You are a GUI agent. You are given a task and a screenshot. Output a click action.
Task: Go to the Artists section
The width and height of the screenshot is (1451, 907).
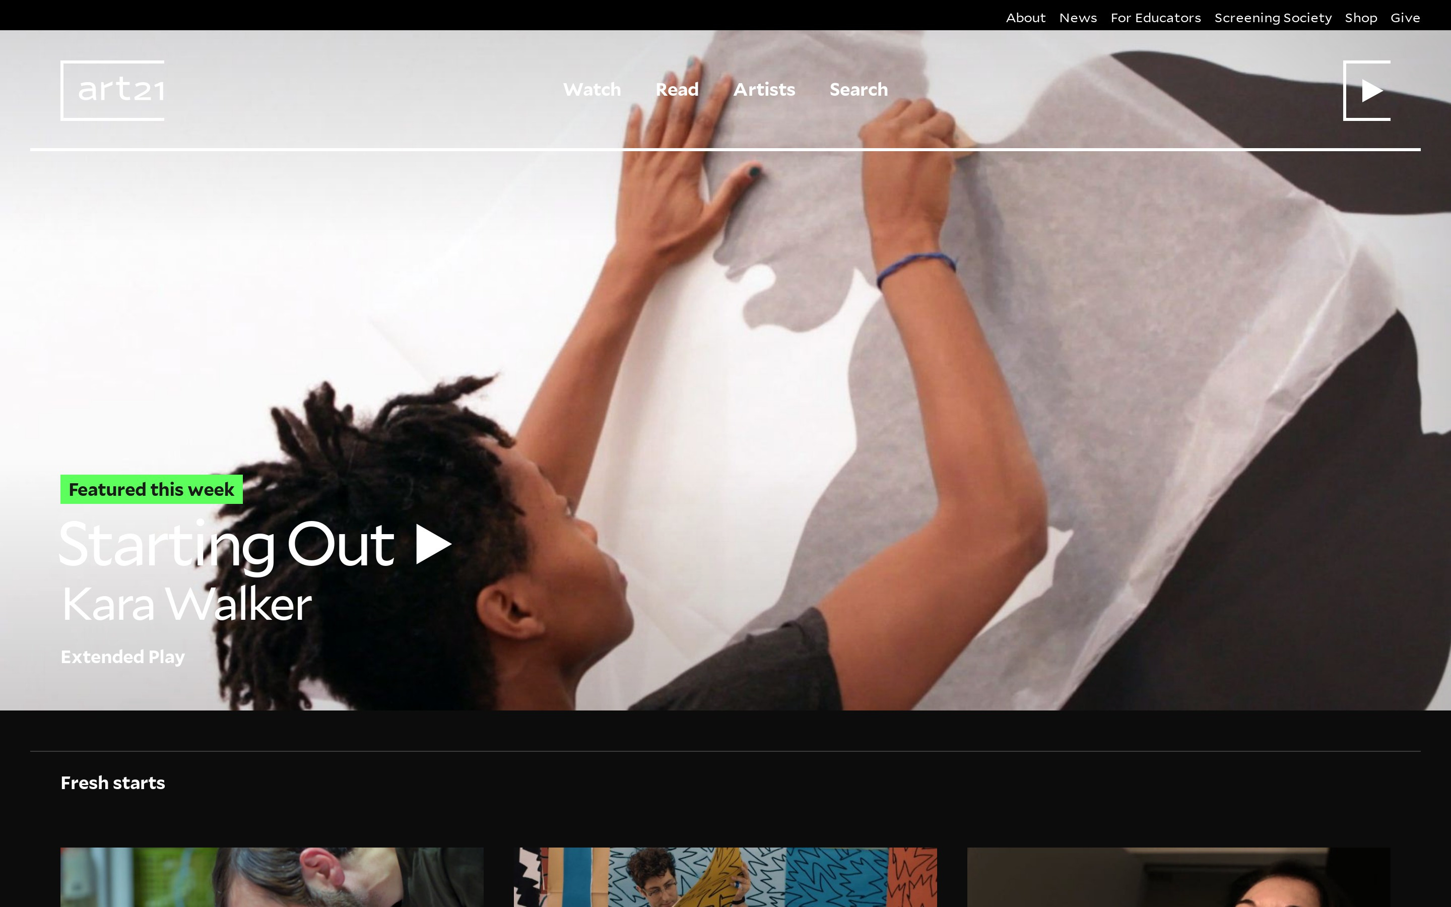[764, 90]
